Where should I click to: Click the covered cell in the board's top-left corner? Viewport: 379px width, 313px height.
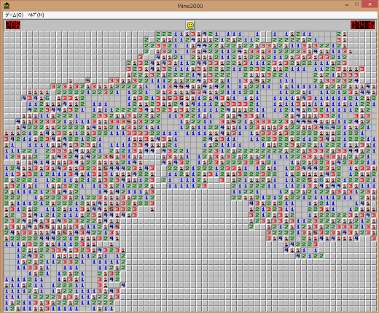7,34
